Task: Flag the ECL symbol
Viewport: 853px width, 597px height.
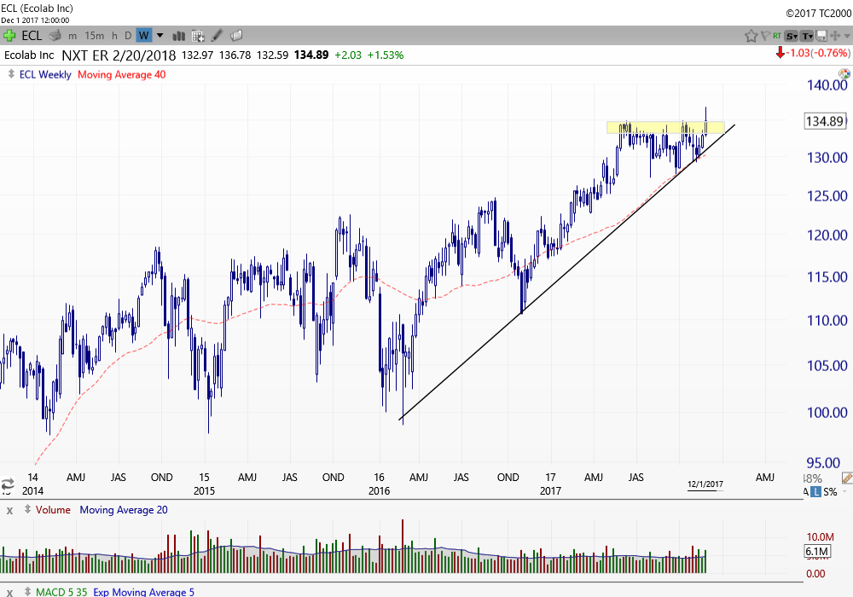Action: pyautogui.click(x=764, y=36)
